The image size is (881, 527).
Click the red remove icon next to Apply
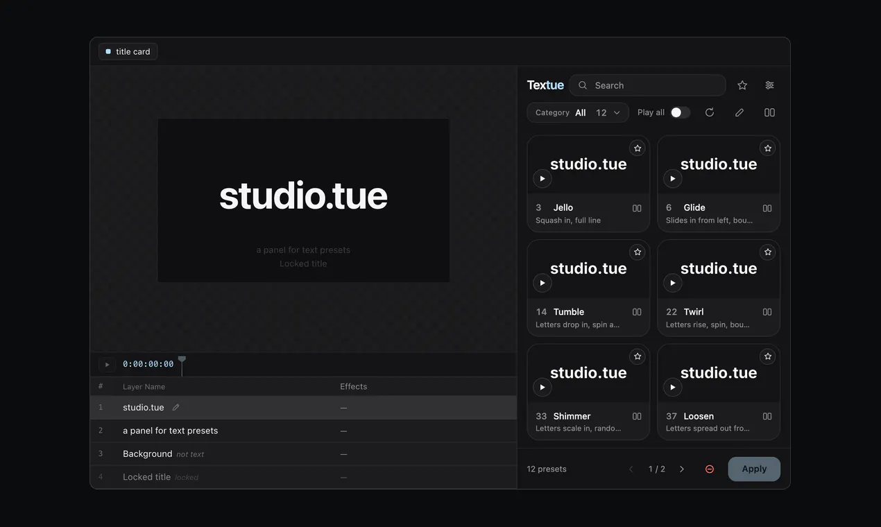tap(710, 469)
